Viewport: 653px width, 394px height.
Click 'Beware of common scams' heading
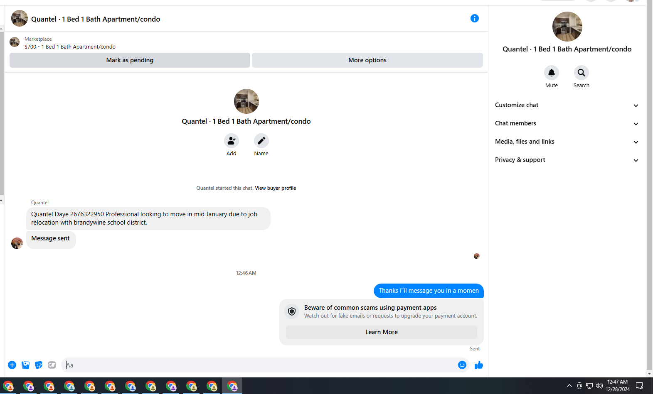(x=370, y=308)
